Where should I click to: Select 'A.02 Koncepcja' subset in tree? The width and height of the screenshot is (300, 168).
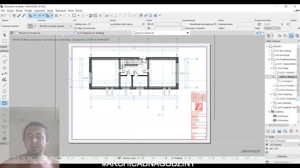[x=282, y=55]
